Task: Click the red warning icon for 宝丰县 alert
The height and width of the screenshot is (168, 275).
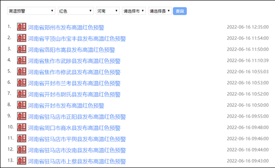Action: [x=22, y=38]
